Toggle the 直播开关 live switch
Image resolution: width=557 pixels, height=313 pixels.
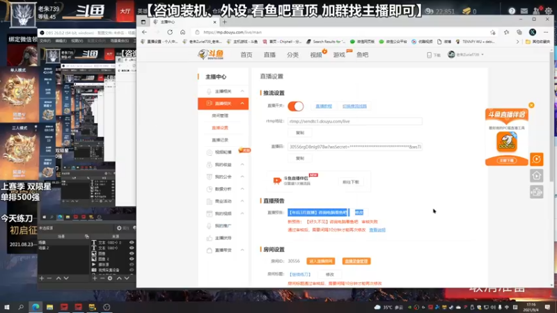point(295,106)
